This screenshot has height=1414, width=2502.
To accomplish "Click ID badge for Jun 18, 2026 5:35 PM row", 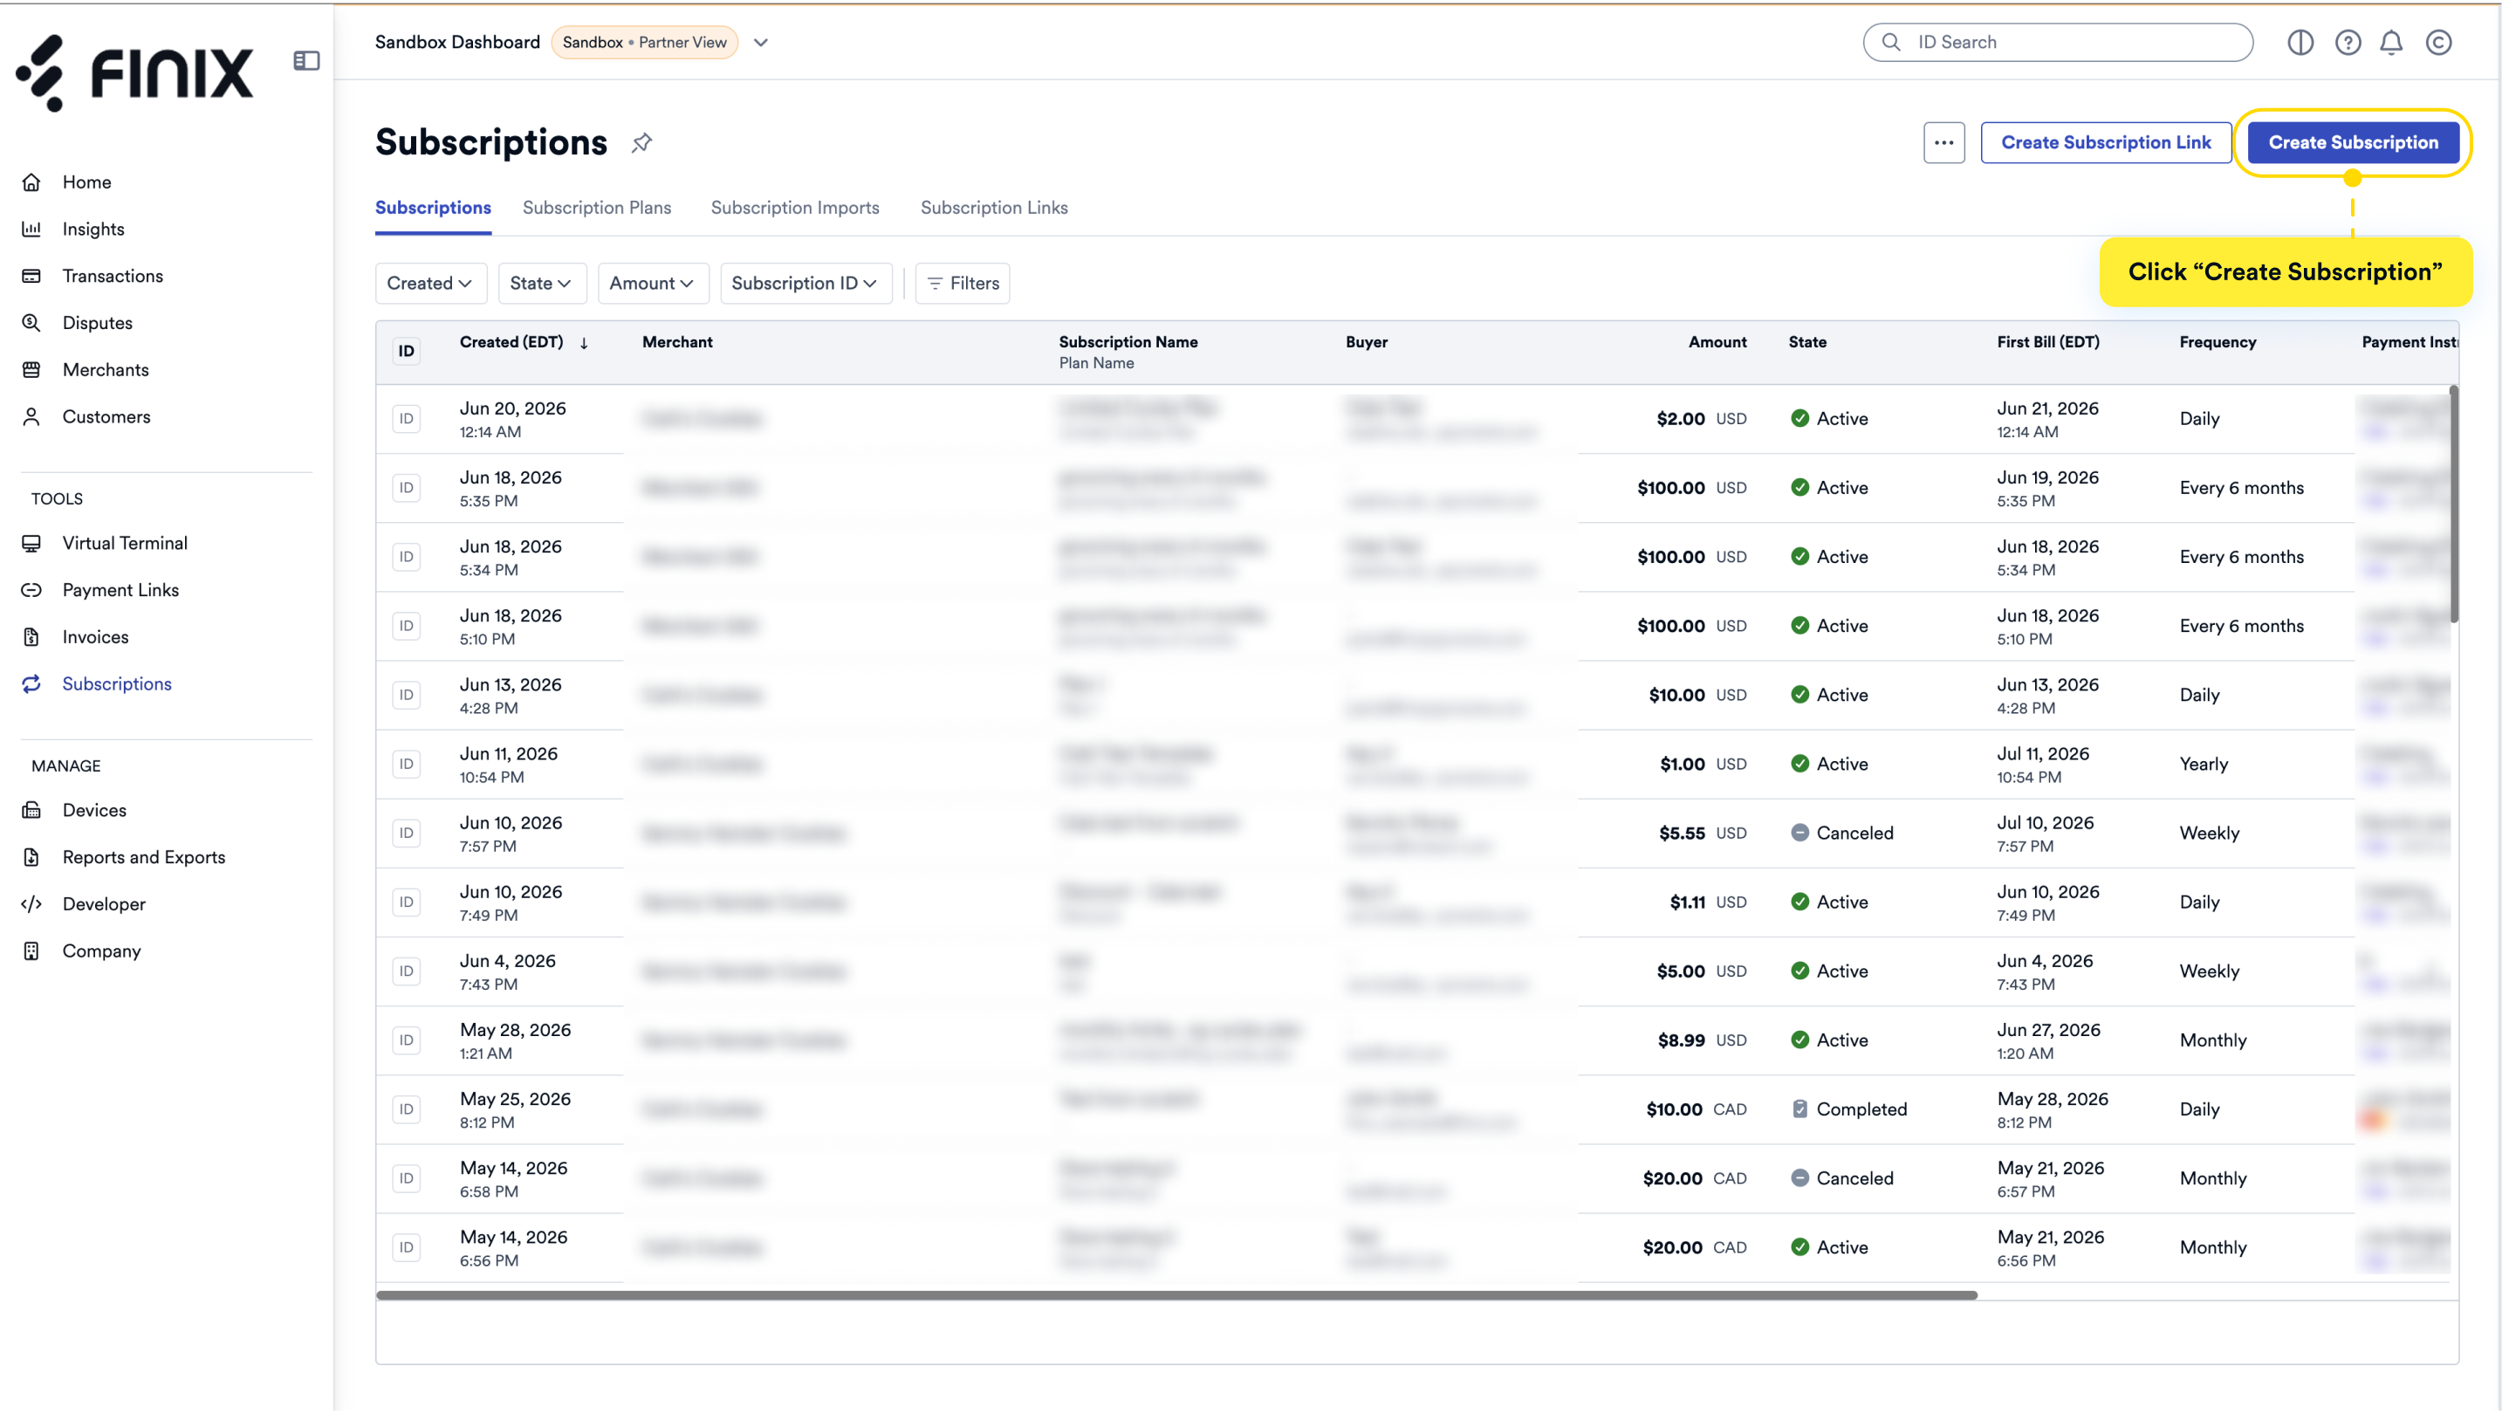I will coord(406,488).
